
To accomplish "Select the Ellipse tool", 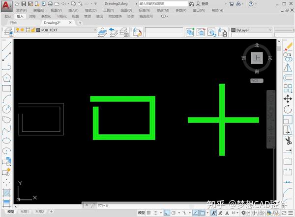I will (6, 141).
